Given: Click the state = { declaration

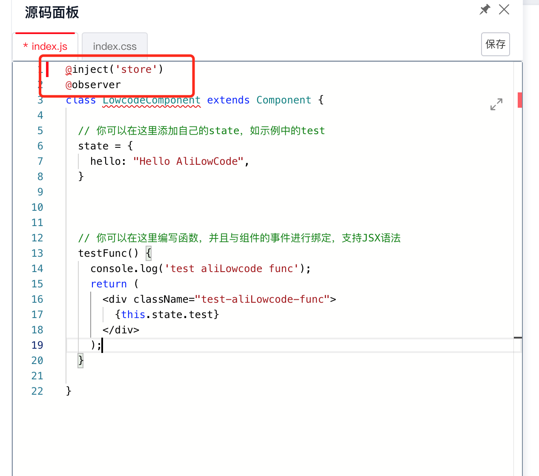Looking at the screenshot, I should pyautogui.click(x=106, y=146).
